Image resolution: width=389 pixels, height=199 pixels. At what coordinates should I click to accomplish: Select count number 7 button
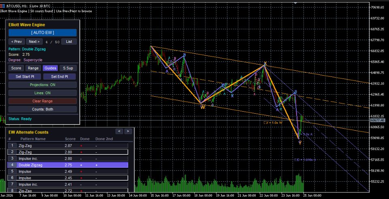pos(12,184)
